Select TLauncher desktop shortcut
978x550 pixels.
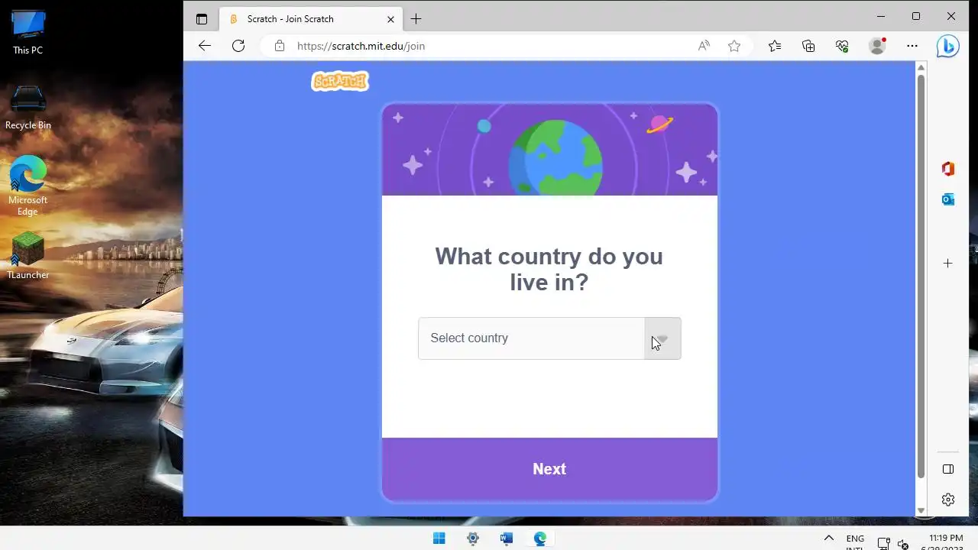point(28,256)
